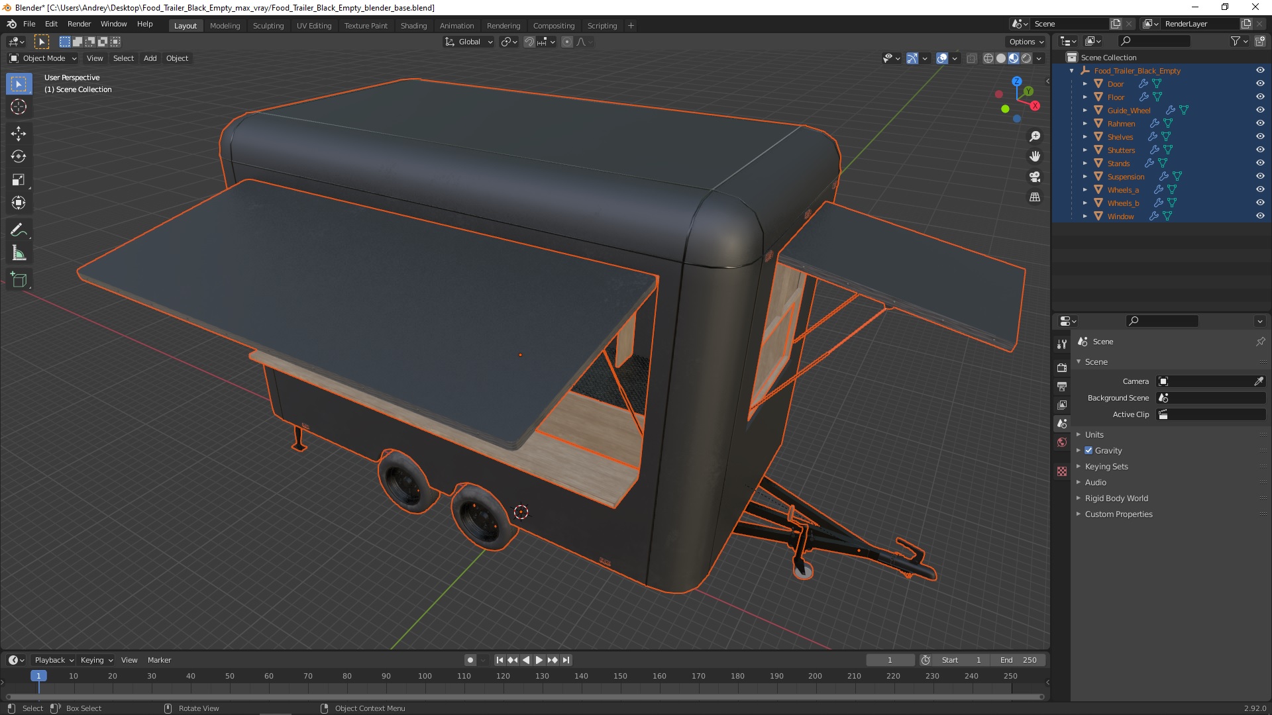Enable the Gravity checkbox
The width and height of the screenshot is (1272, 715).
(x=1088, y=450)
